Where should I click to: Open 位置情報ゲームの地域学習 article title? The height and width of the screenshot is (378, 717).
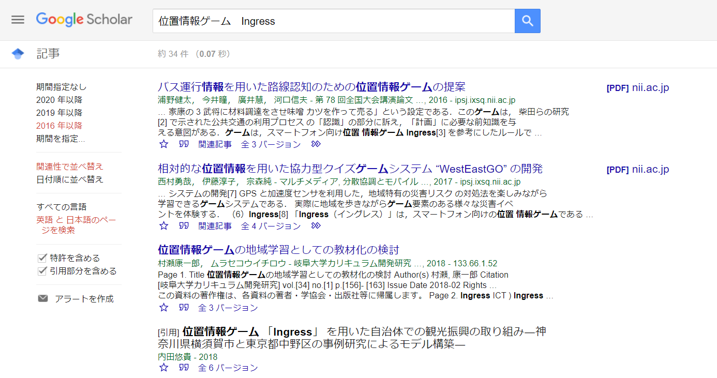pos(278,250)
